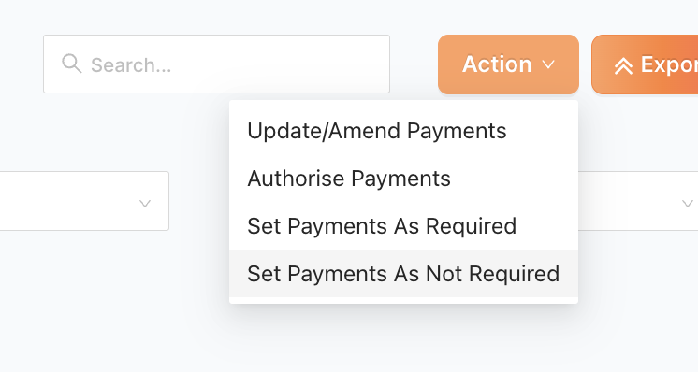Choose Update/Amend Payments from the menu
The image size is (698, 372).
pyautogui.click(x=404, y=131)
